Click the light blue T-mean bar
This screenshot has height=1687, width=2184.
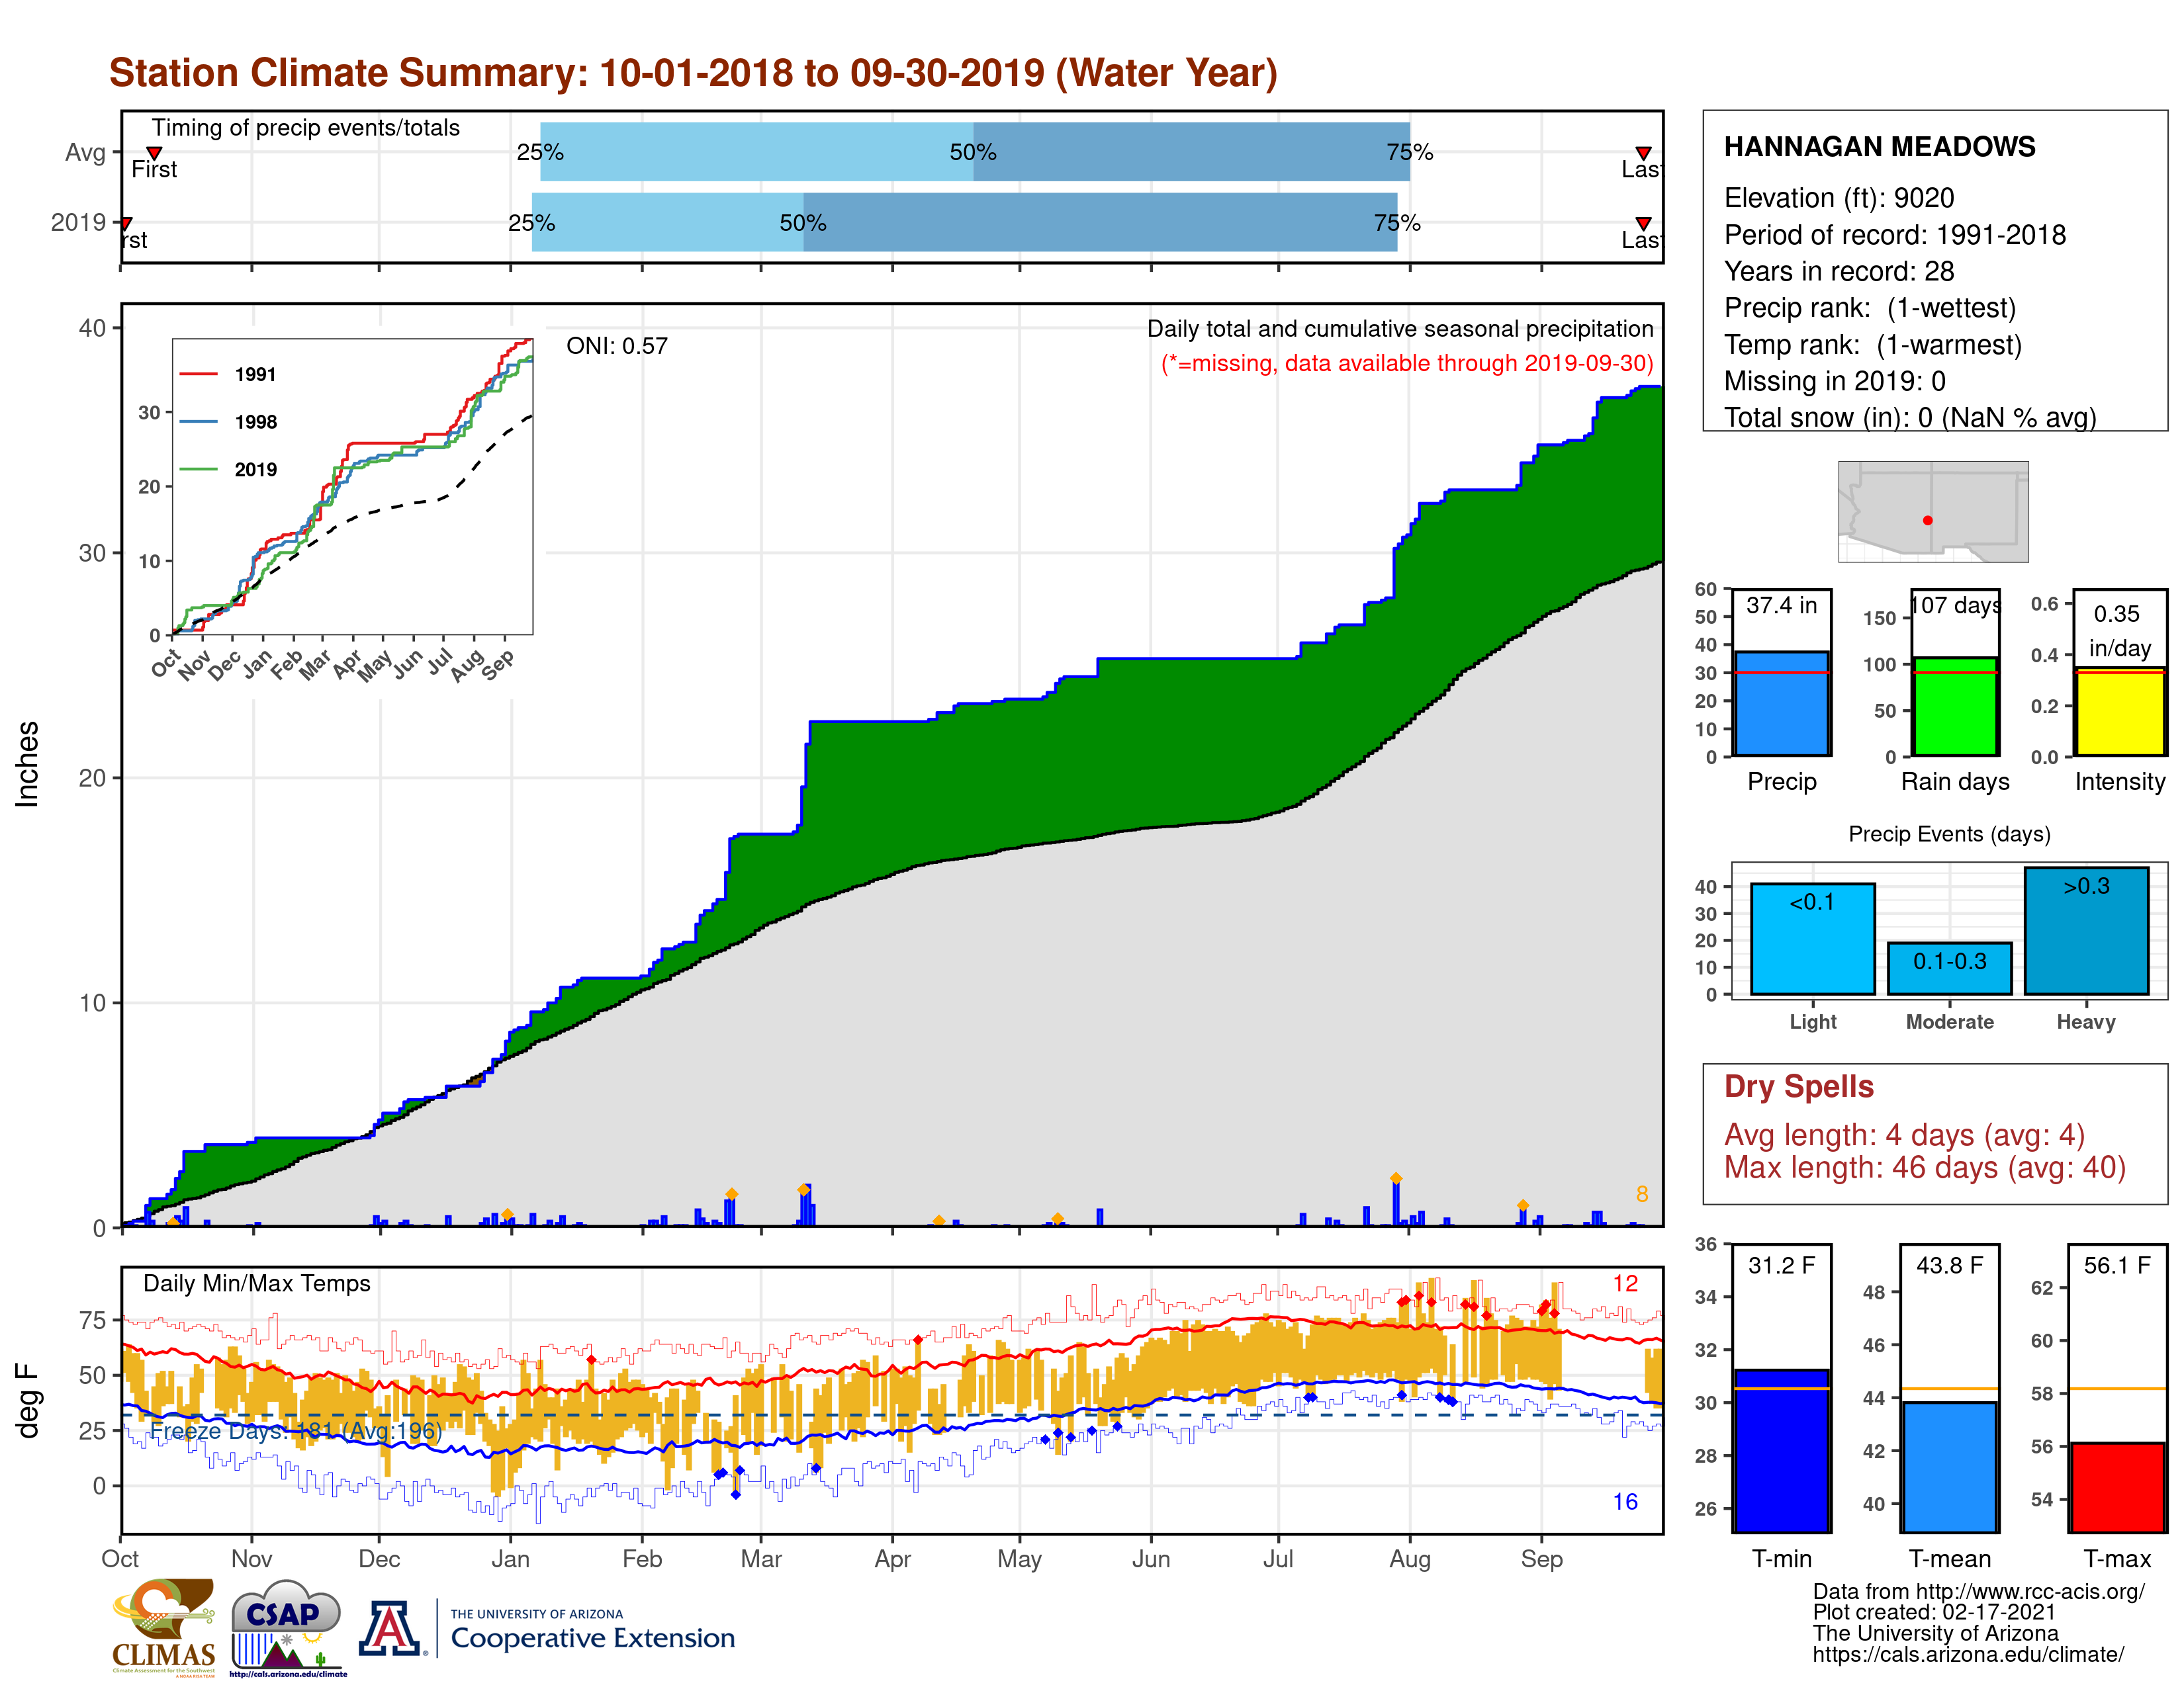(x=1949, y=1467)
